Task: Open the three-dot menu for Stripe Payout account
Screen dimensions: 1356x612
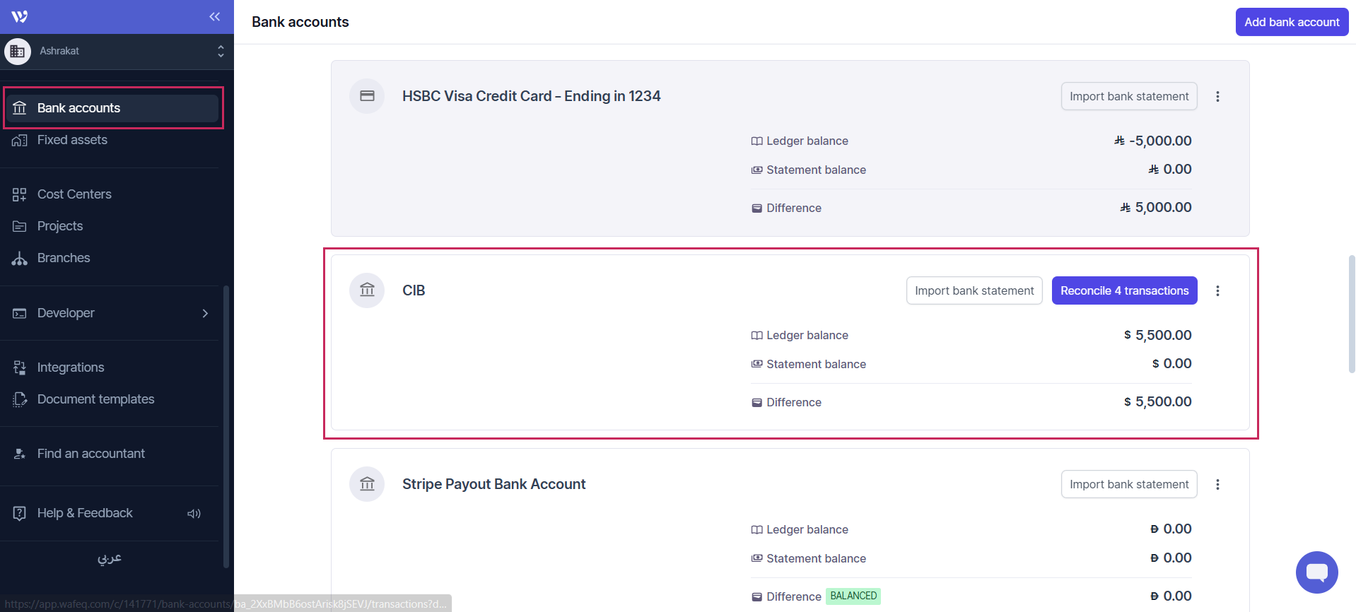Action: click(x=1217, y=484)
